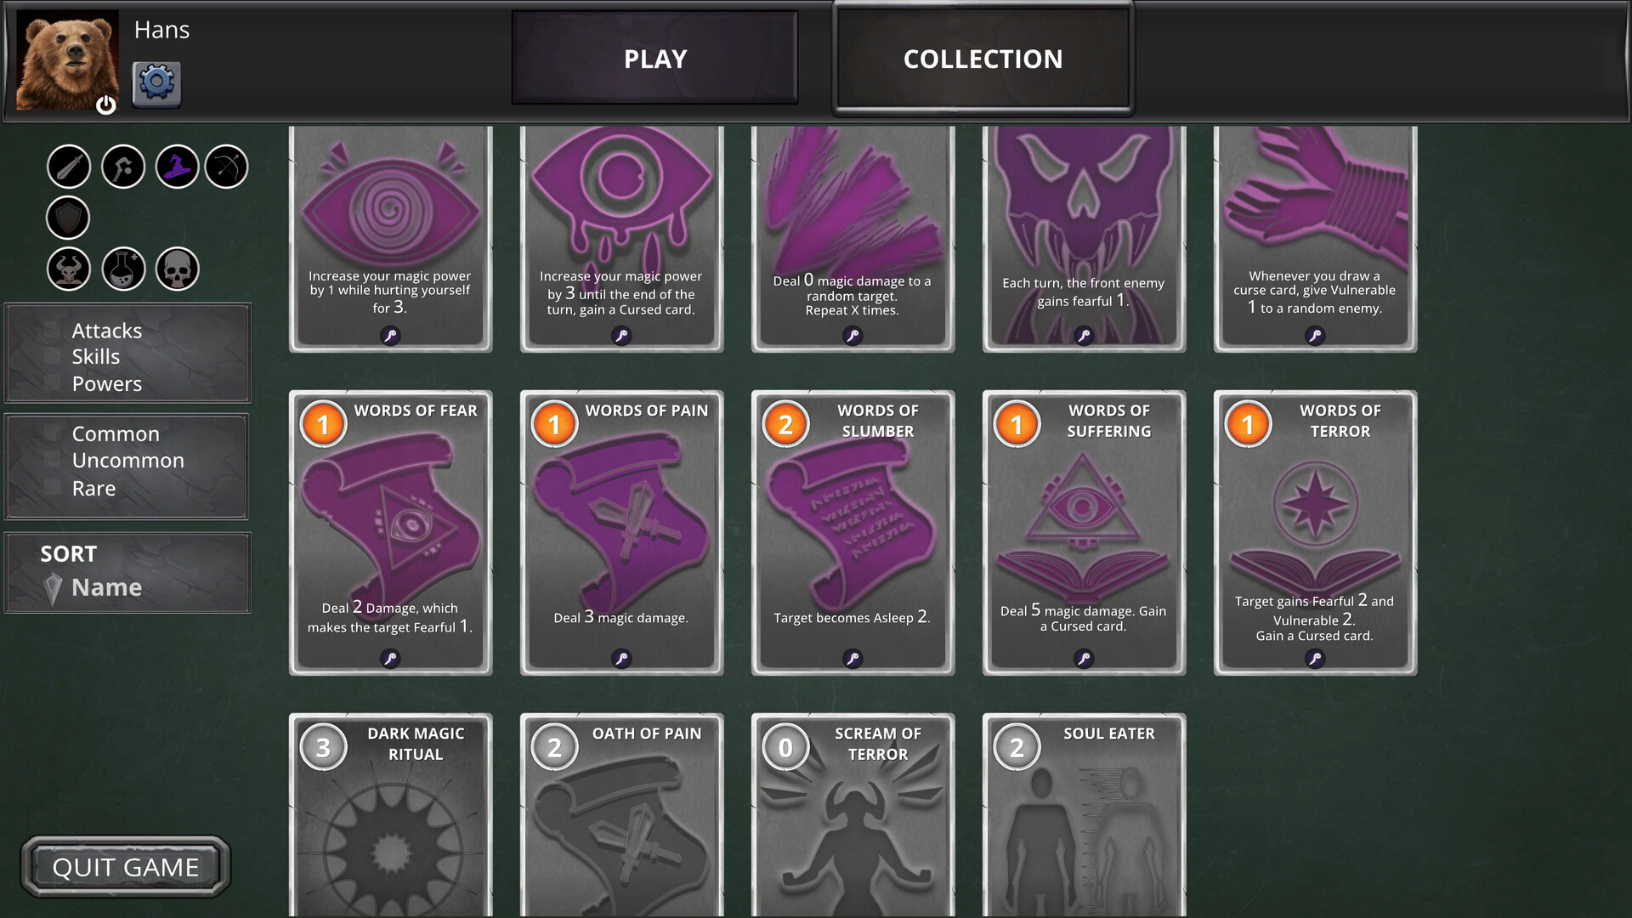Enable the Attacks filter checkbox
1632x918 pixels.
pyautogui.click(x=54, y=331)
